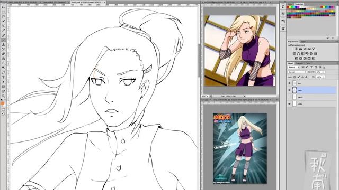Open status bar arrow in reference image window
This screenshot has height=190, width=339.
245,96
